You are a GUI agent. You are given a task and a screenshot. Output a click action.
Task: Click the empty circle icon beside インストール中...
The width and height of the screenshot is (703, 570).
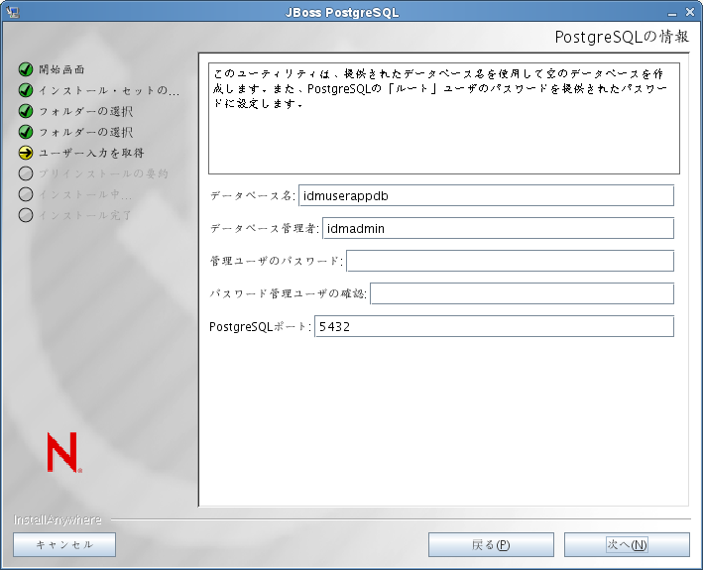(26, 194)
